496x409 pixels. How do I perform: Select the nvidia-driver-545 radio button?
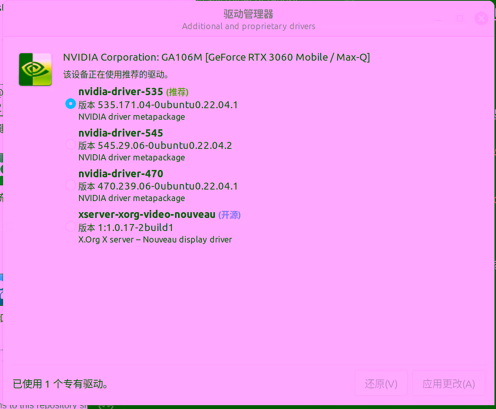click(x=71, y=144)
